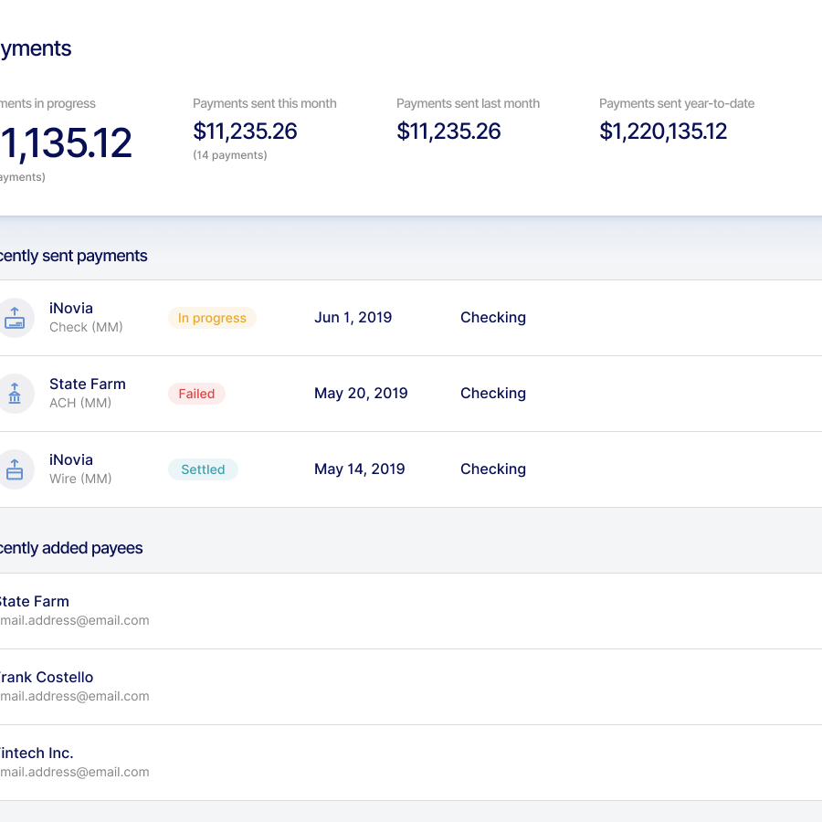Click the Payments sent last month label
The image size is (822, 822).
click(468, 104)
